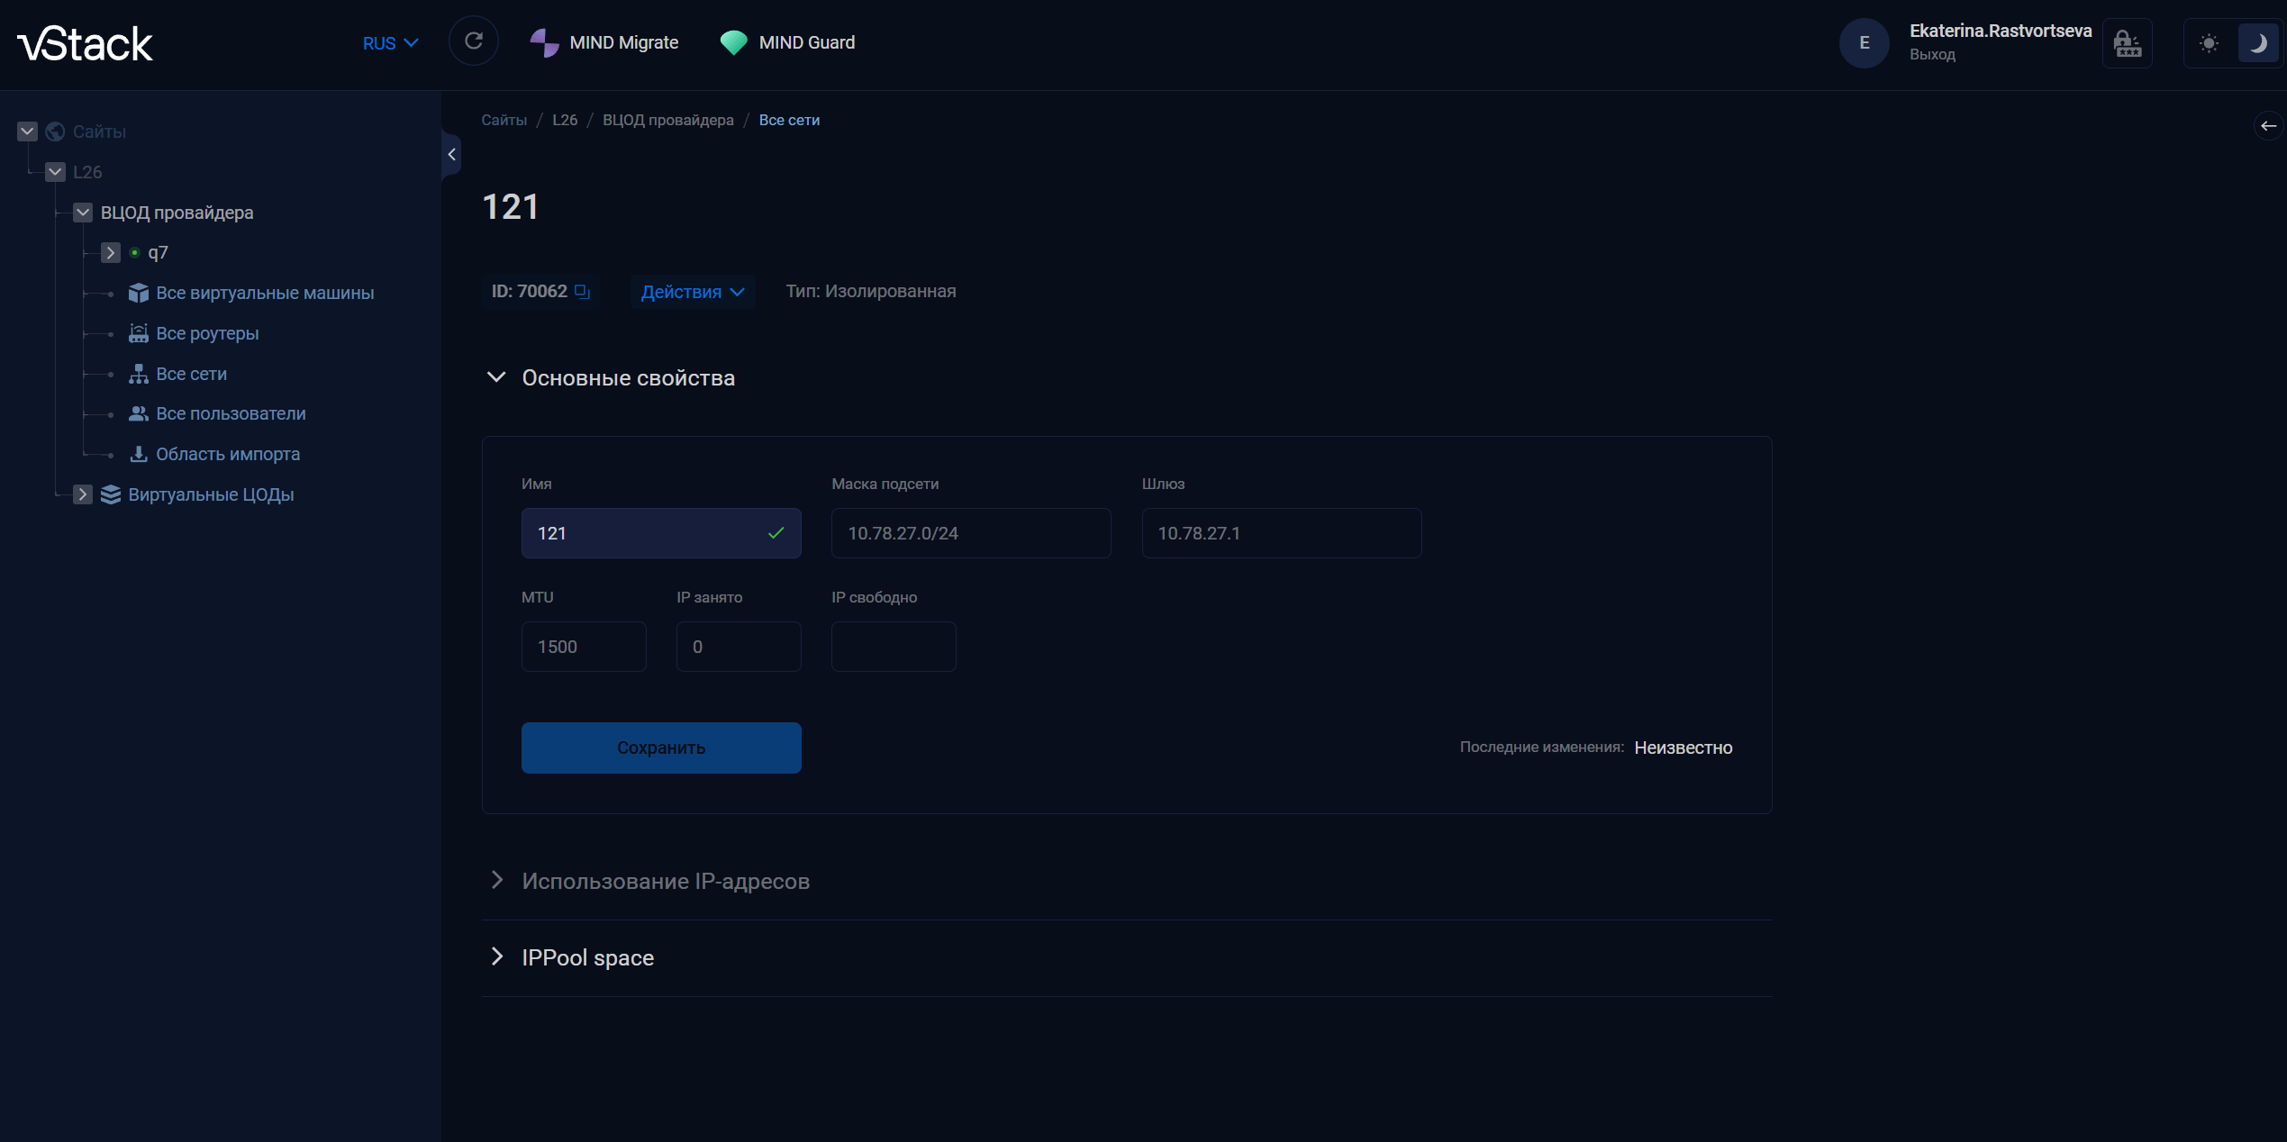Open the Действия dropdown menu
This screenshot has height=1142, width=2287.
click(692, 292)
